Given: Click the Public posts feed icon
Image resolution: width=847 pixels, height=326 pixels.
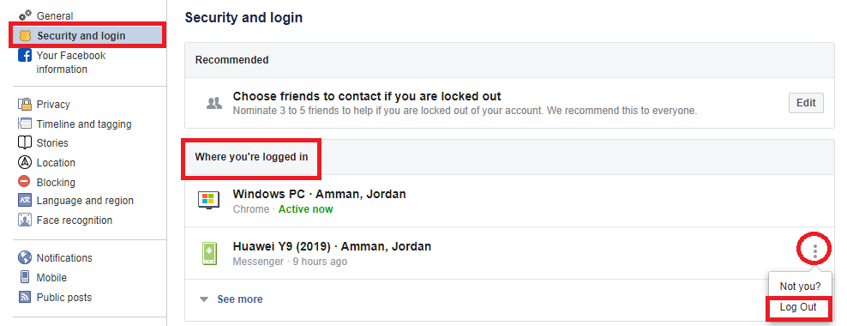Looking at the screenshot, I should (x=25, y=297).
